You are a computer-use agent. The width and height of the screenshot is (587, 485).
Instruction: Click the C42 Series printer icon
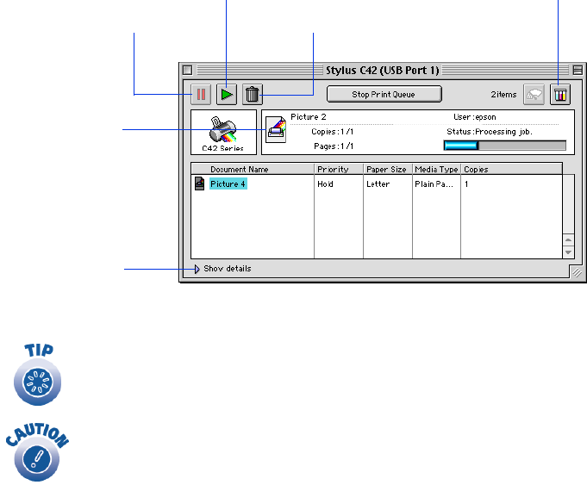223,132
